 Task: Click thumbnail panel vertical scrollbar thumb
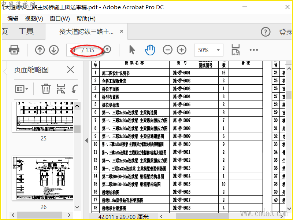click(x=77, y=129)
